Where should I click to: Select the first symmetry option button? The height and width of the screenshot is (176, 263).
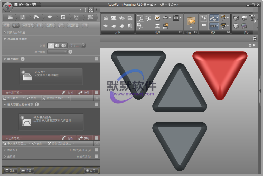51,45
